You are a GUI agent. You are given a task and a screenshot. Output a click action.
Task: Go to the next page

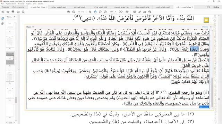[x=74, y=12]
